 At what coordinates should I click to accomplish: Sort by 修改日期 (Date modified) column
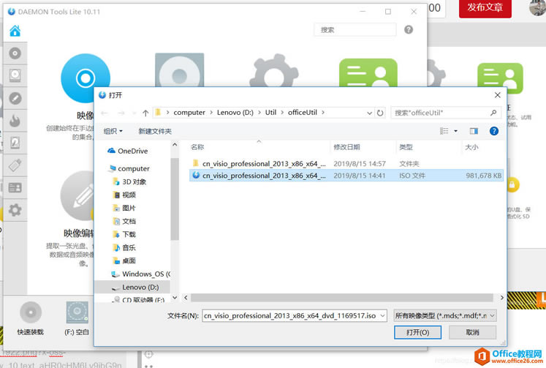[x=346, y=147]
